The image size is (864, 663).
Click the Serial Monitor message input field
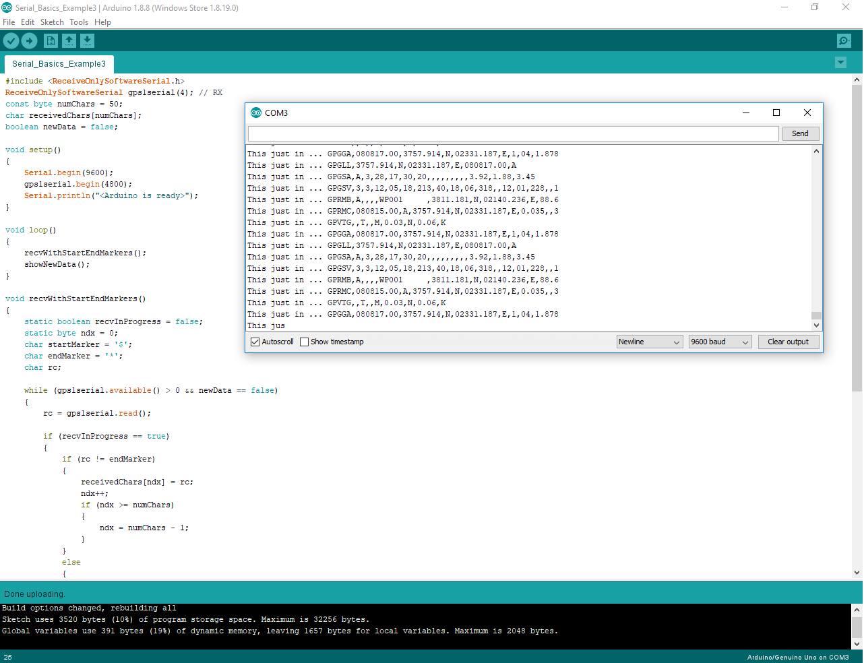pos(512,133)
